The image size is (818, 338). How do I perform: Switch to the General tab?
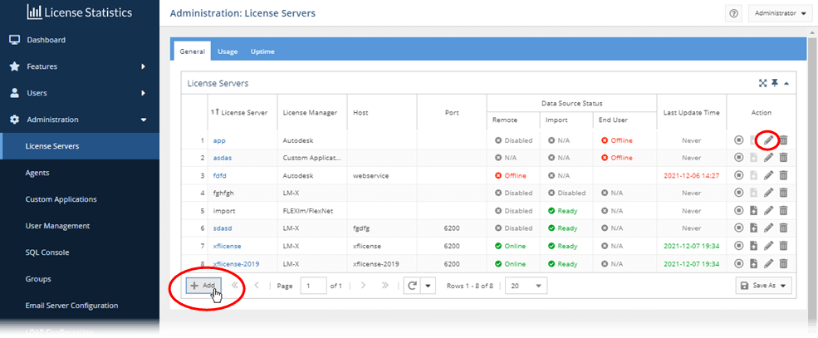[192, 51]
